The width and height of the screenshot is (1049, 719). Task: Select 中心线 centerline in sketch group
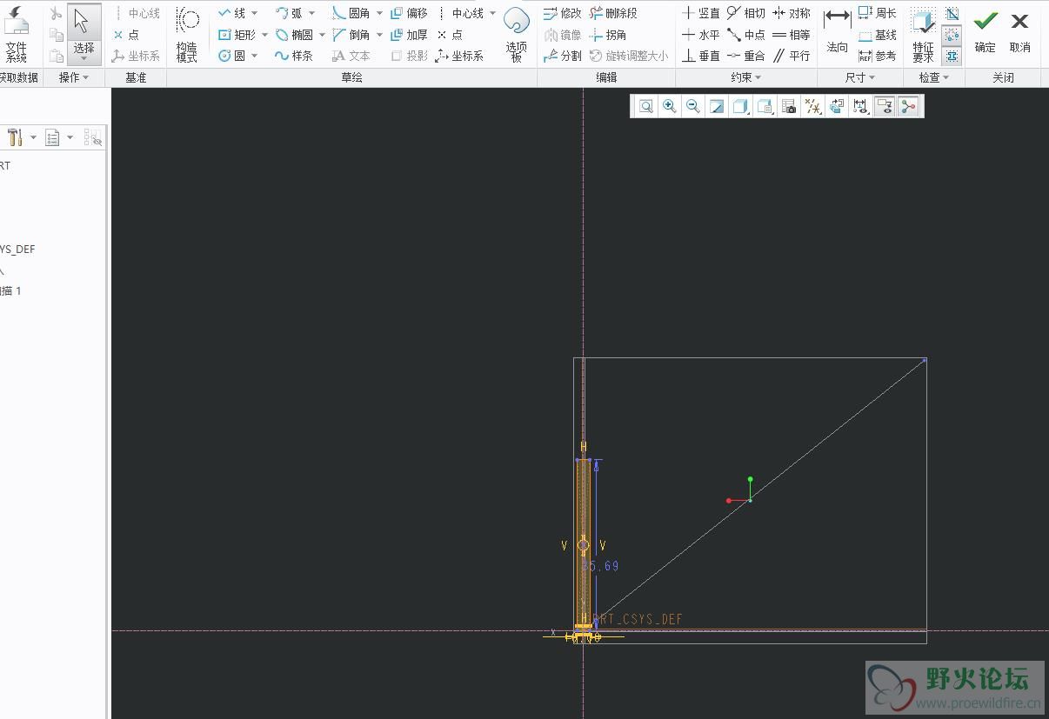click(x=461, y=13)
